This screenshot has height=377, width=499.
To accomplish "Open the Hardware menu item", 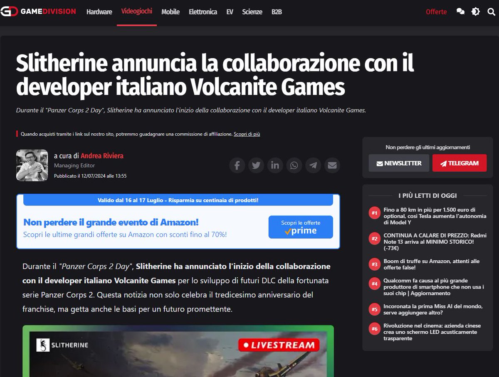I will pyautogui.click(x=99, y=12).
